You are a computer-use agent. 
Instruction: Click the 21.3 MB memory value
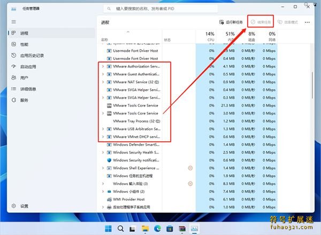[x=228, y=105]
